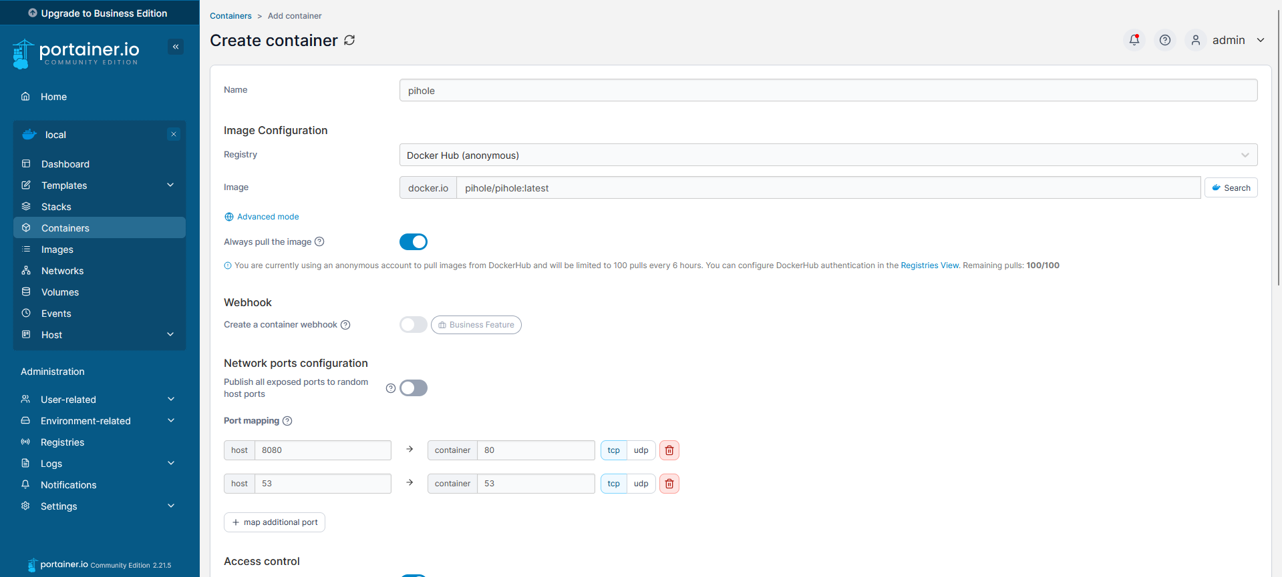Viewport: 1282px width, 577px height.
Task: Click the notifications bell icon
Action: pos(1134,40)
